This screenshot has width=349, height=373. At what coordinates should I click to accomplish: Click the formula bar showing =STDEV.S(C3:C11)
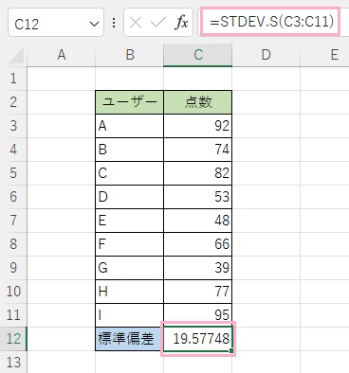[270, 22]
